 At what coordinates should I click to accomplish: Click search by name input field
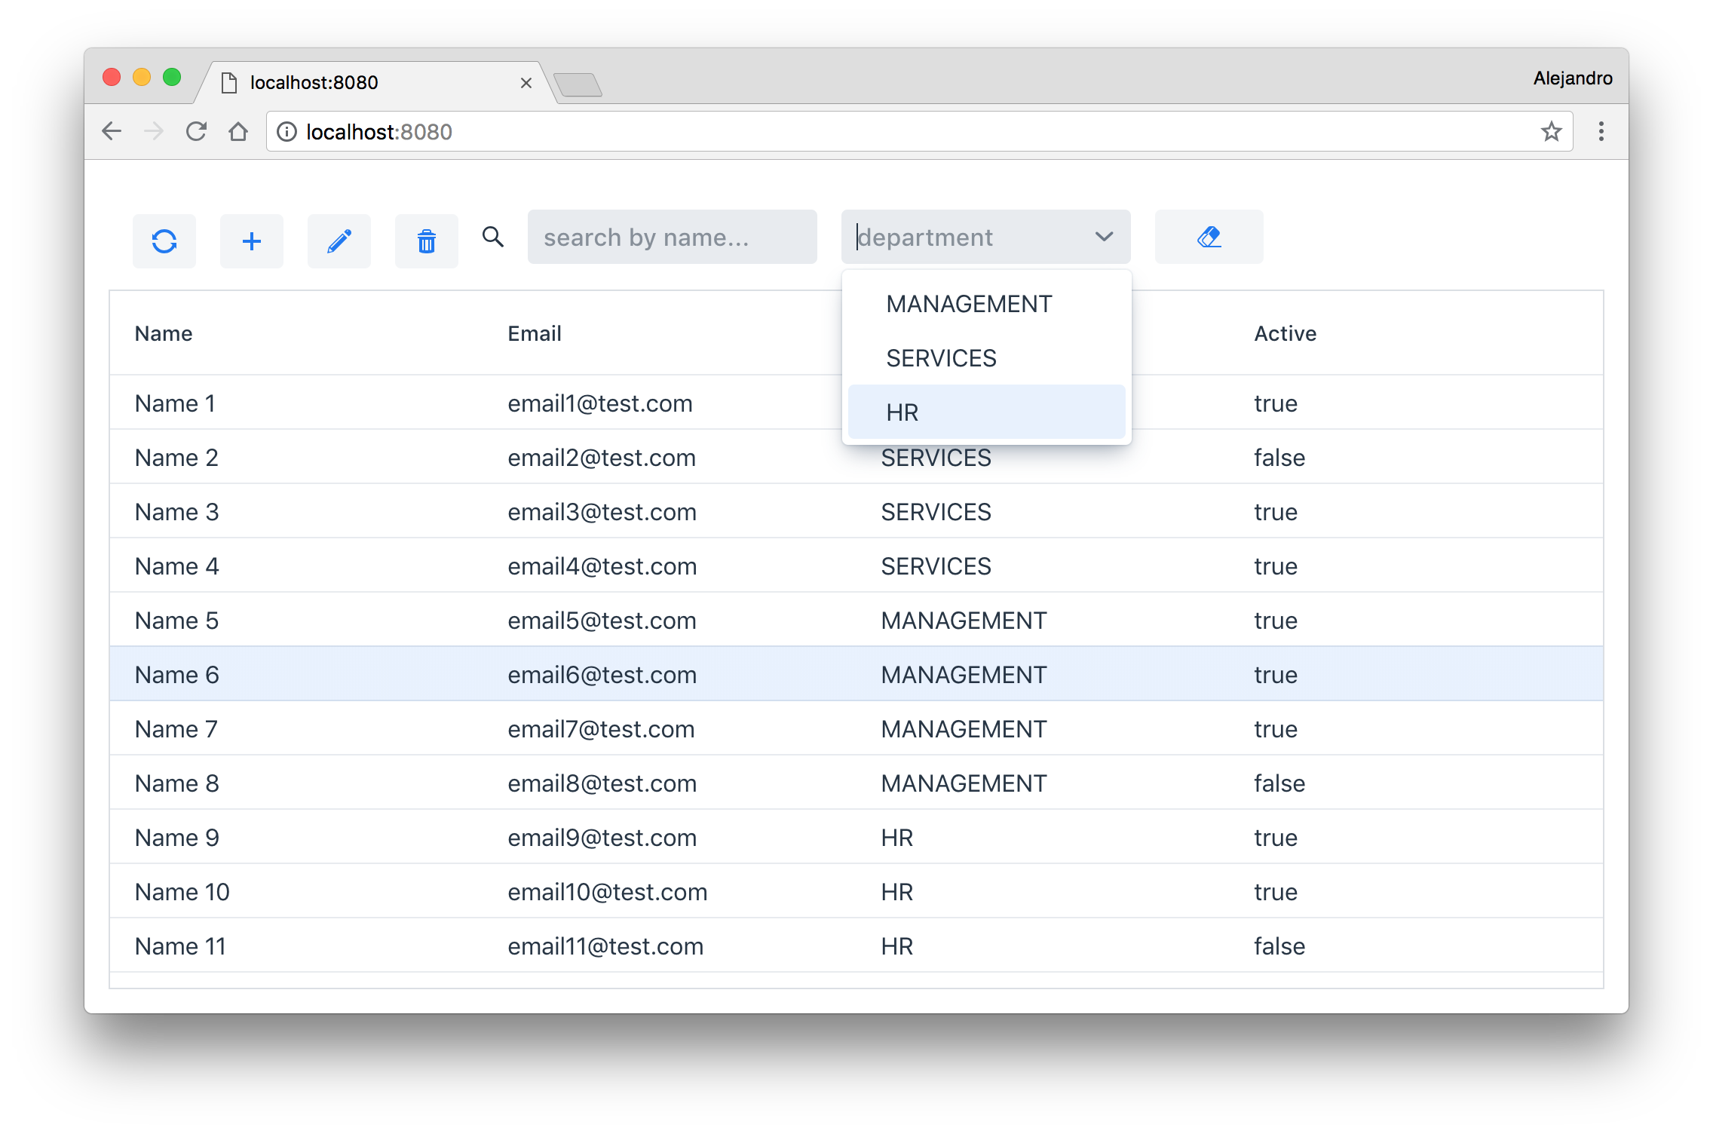click(x=672, y=238)
